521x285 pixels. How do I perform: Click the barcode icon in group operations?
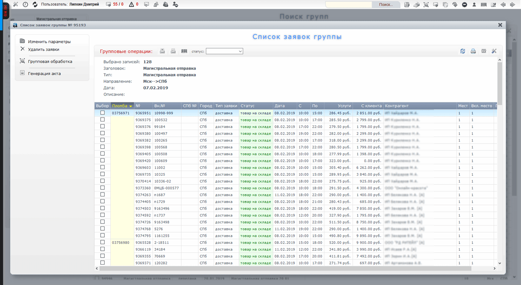tap(184, 51)
